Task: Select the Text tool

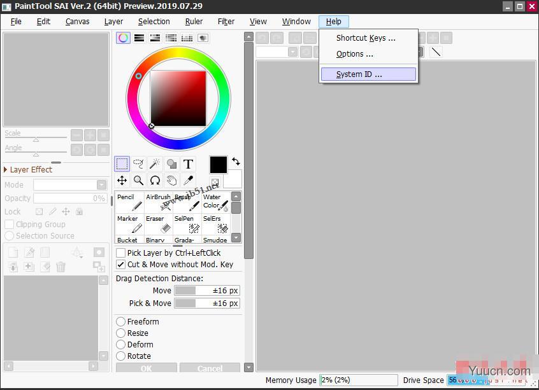Action: tap(188, 164)
